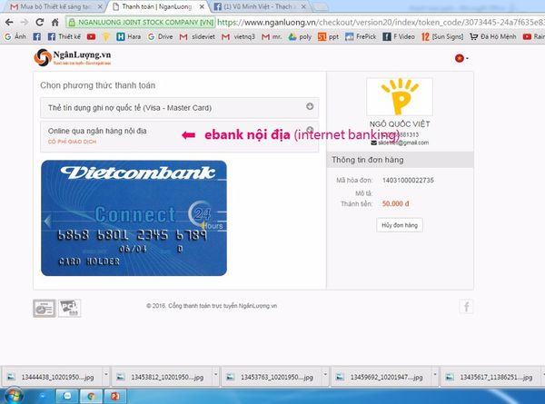Open the Sun Signs bookmark

point(442,36)
